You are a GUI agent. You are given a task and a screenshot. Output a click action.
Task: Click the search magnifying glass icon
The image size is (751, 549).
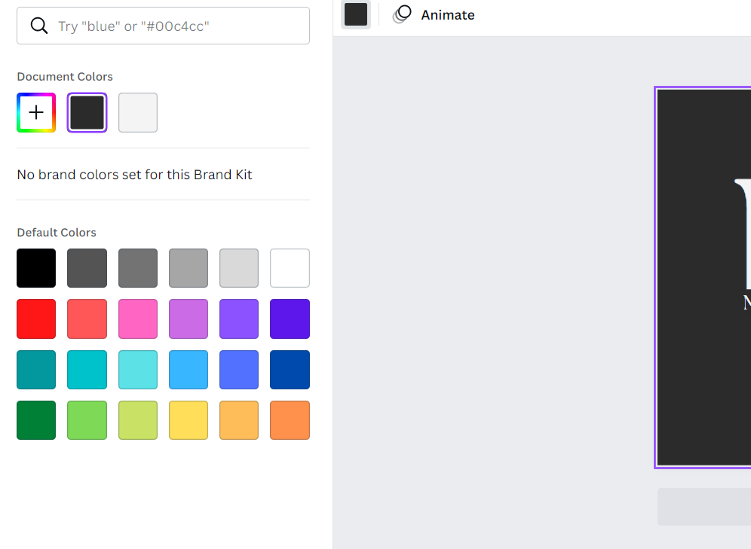pos(38,25)
